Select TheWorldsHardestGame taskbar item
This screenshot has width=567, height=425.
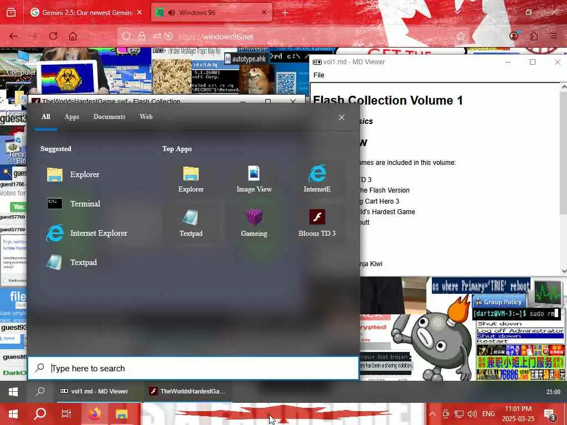[x=188, y=391]
